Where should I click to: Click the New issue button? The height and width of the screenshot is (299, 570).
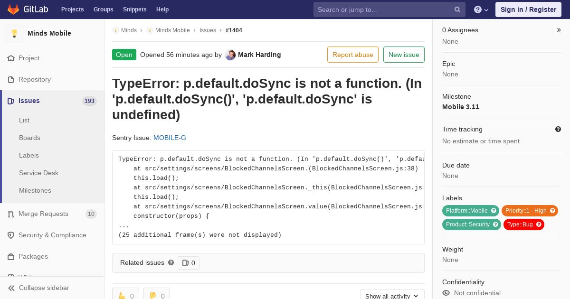[x=404, y=55]
